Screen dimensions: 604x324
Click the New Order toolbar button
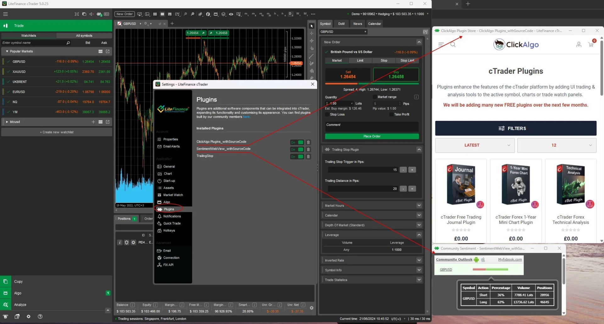coord(125,14)
